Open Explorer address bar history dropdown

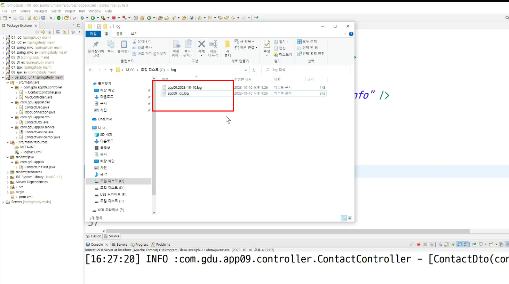246,70
